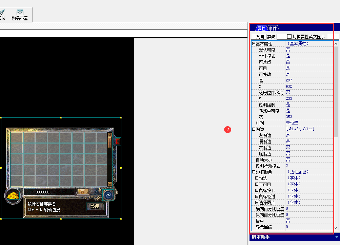The height and width of the screenshot is (245, 340).
Task: Click the 可用 property row
Action: pos(292,68)
